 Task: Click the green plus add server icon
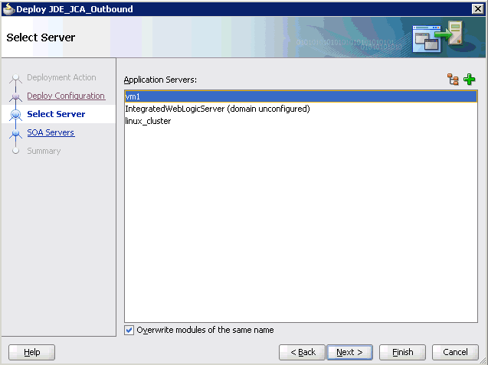pos(469,80)
